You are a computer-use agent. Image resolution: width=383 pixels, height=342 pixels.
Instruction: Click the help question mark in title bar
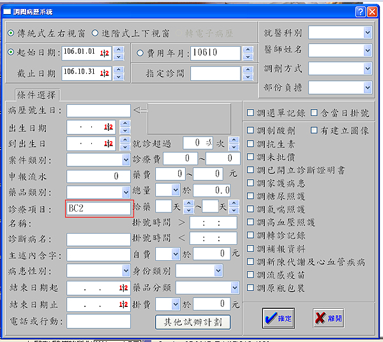[359, 11]
